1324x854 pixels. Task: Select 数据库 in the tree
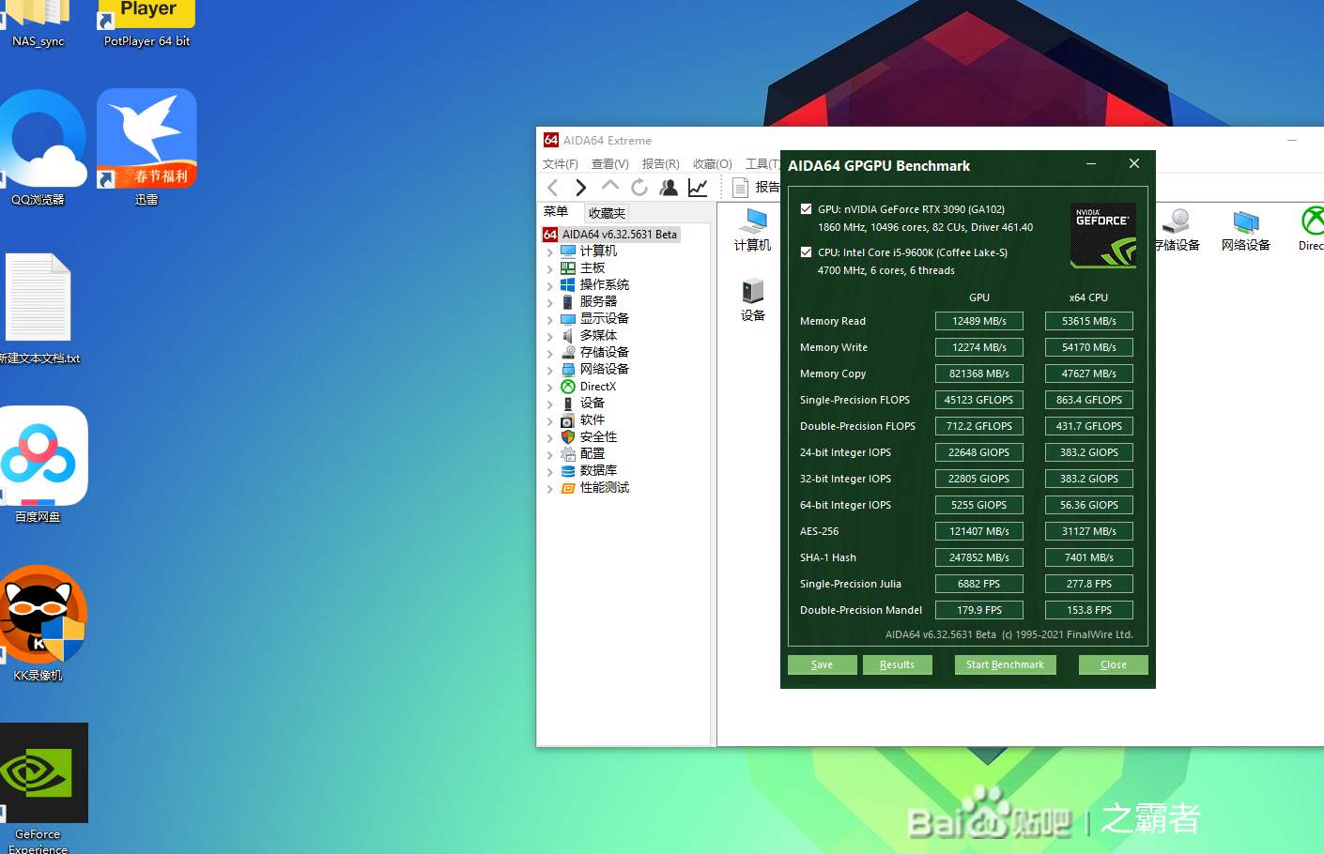[x=598, y=471]
